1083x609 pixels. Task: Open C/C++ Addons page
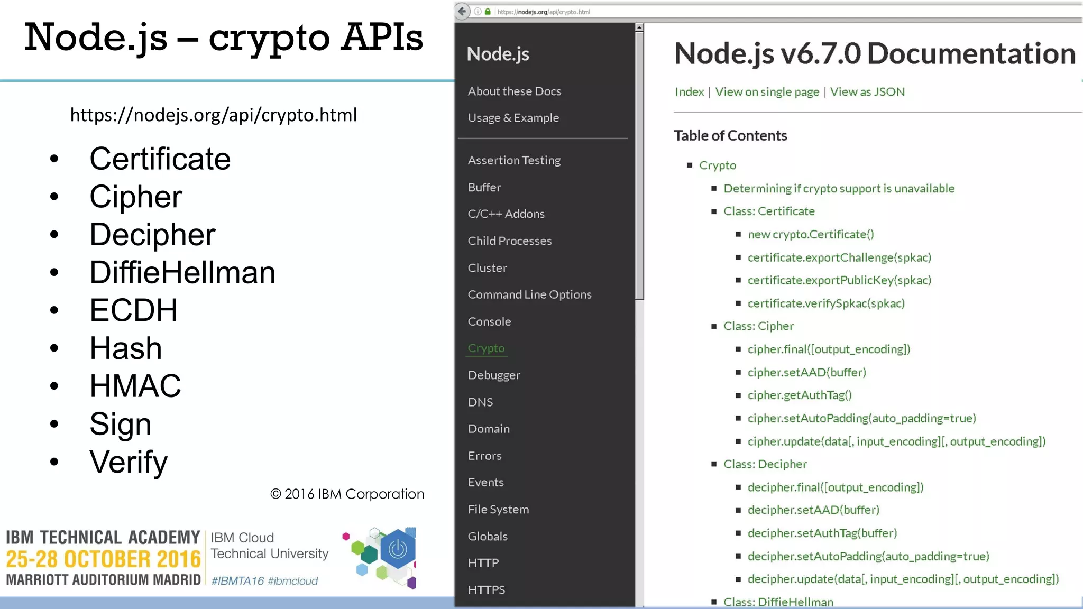pos(506,214)
